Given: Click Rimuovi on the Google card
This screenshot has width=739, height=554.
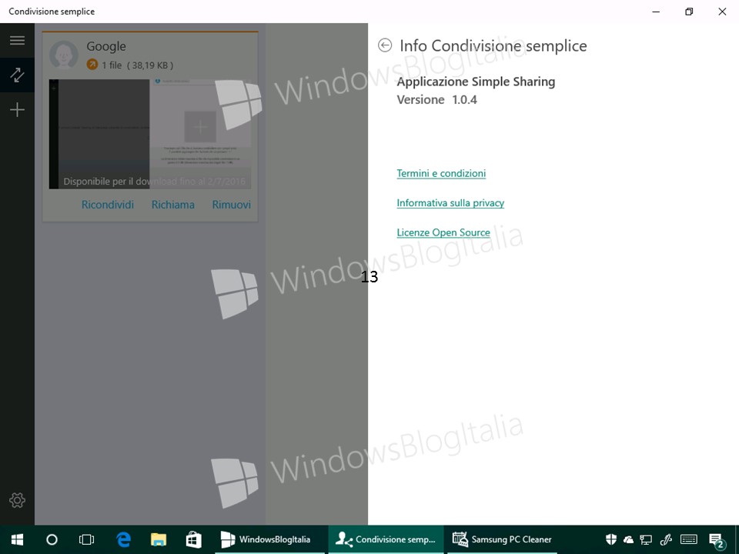Looking at the screenshot, I should pos(232,205).
